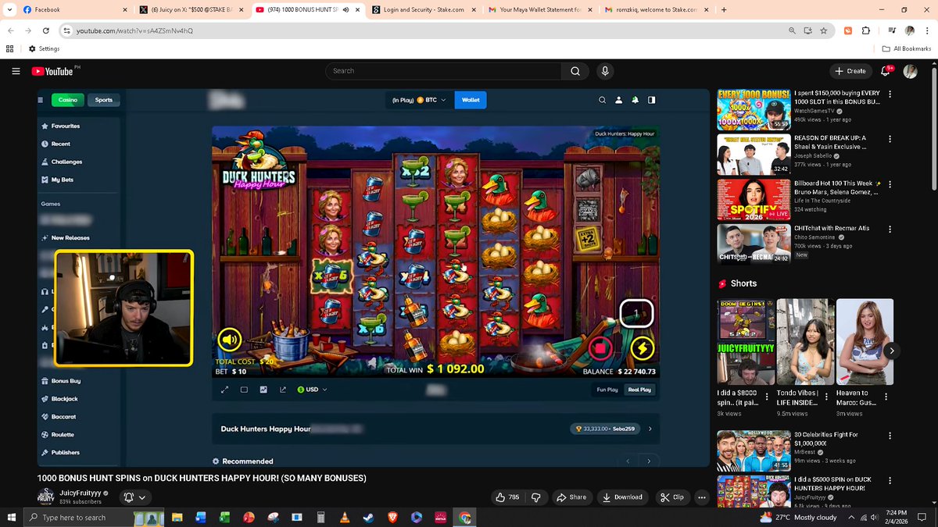Open YouTube notifications bell
Viewport: 938px width, 527px height.
[x=886, y=71]
